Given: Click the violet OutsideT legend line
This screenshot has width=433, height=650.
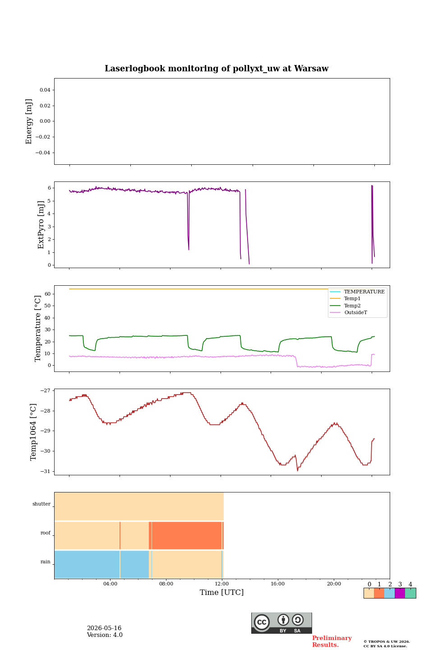Looking at the screenshot, I should [x=335, y=312].
